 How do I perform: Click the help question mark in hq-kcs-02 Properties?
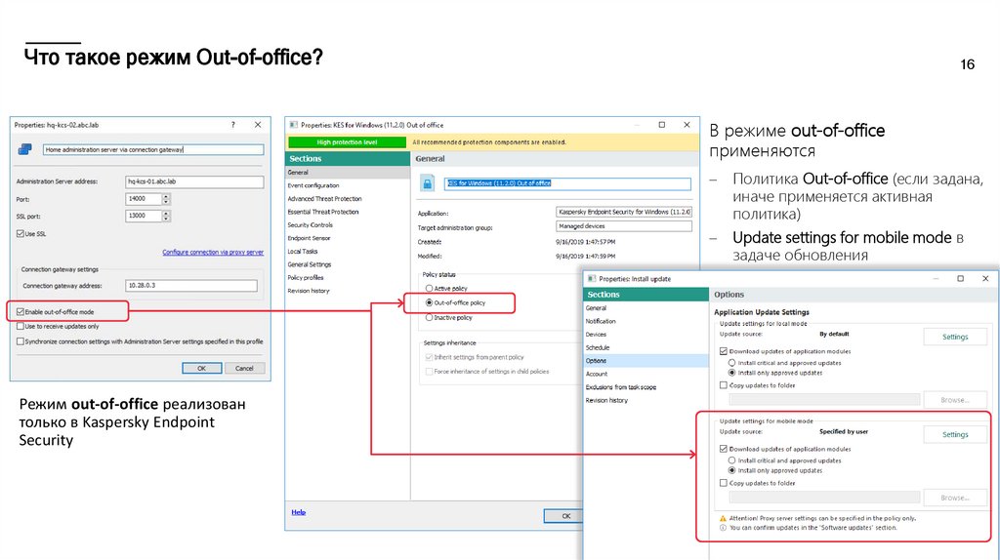pyautogui.click(x=232, y=125)
